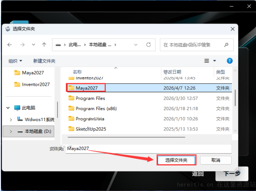This screenshot has width=256, height=191.
Task: Open help with blue question icon
Action: point(230,61)
